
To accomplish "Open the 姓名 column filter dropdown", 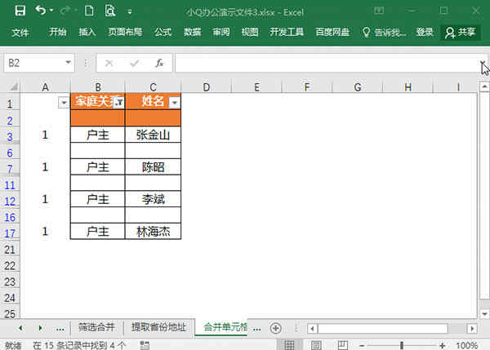I will coord(175,103).
